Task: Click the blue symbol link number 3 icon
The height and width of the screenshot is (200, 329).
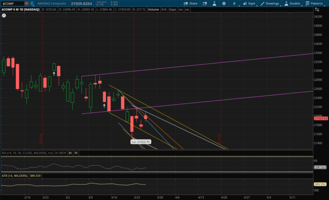Action: (32, 4)
